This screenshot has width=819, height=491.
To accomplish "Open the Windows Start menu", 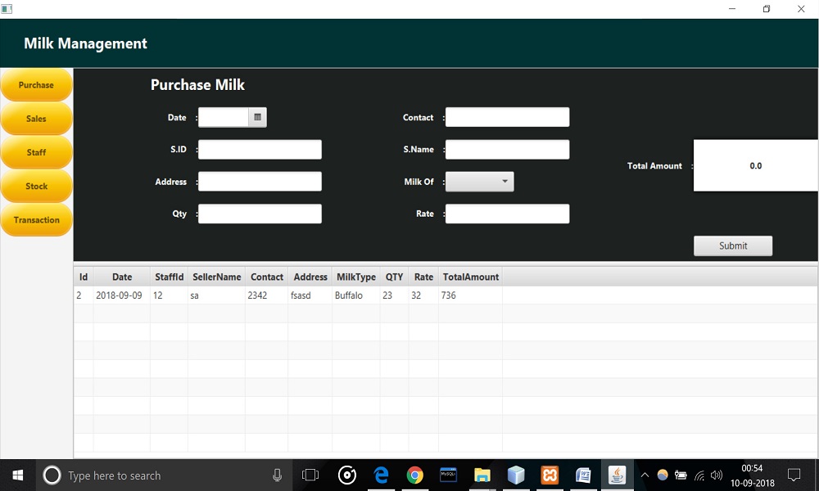I will (x=17, y=475).
